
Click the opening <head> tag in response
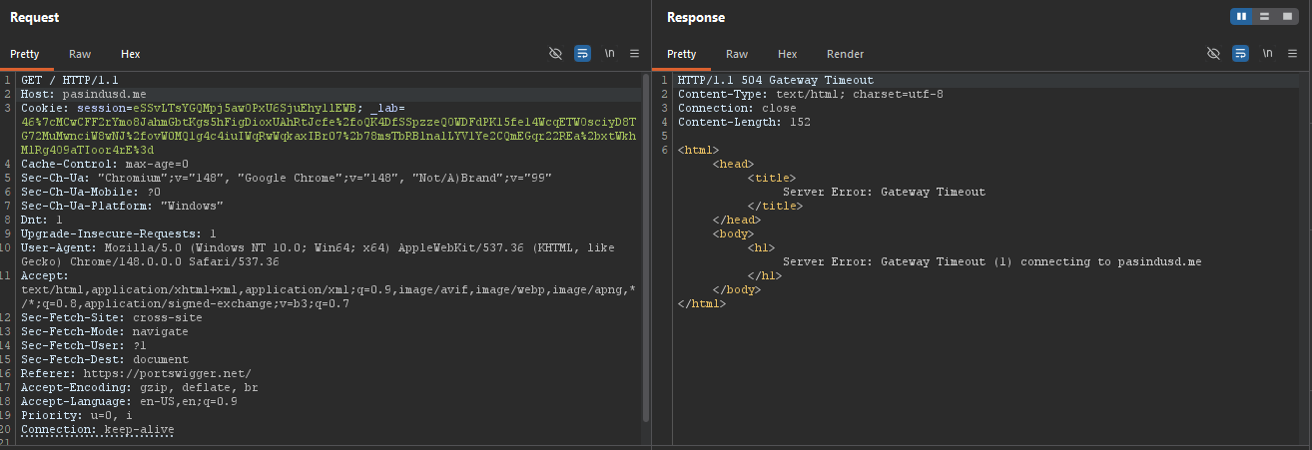(x=733, y=164)
